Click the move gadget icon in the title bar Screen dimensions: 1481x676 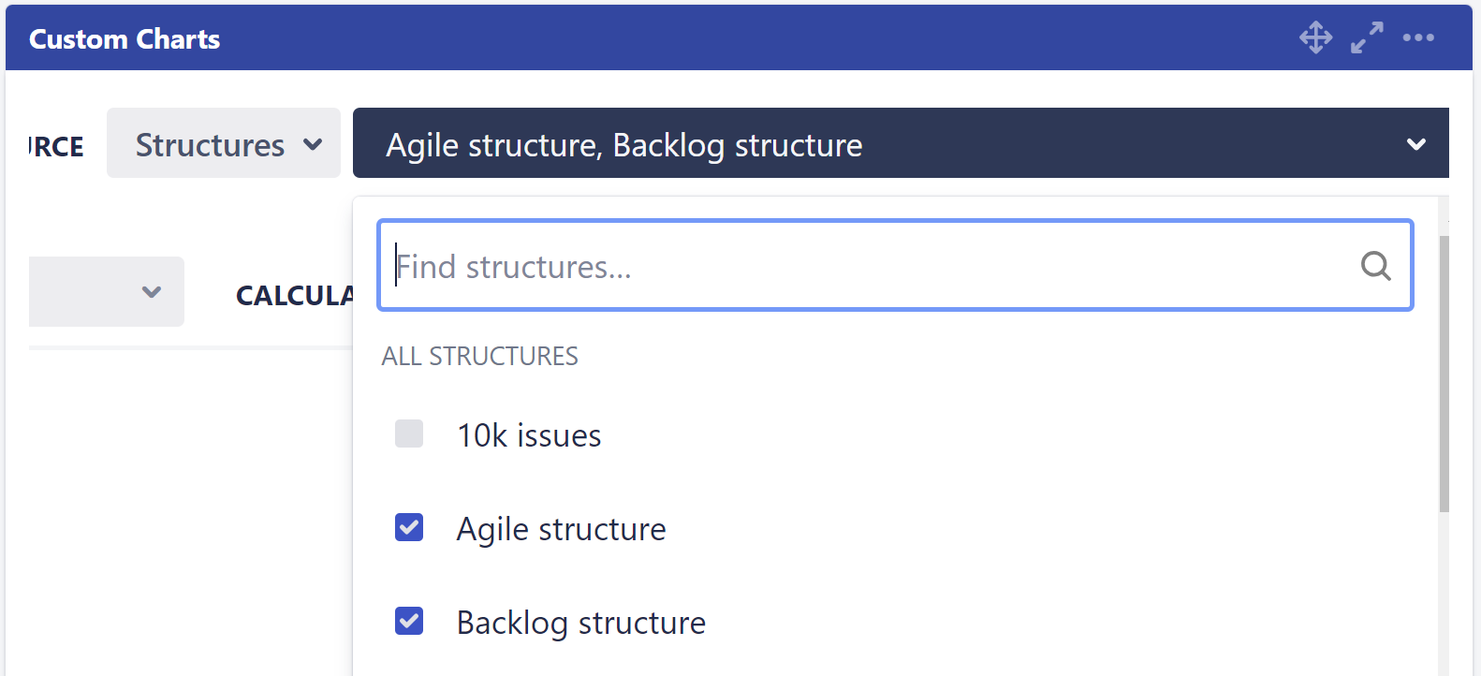[x=1315, y=37]
